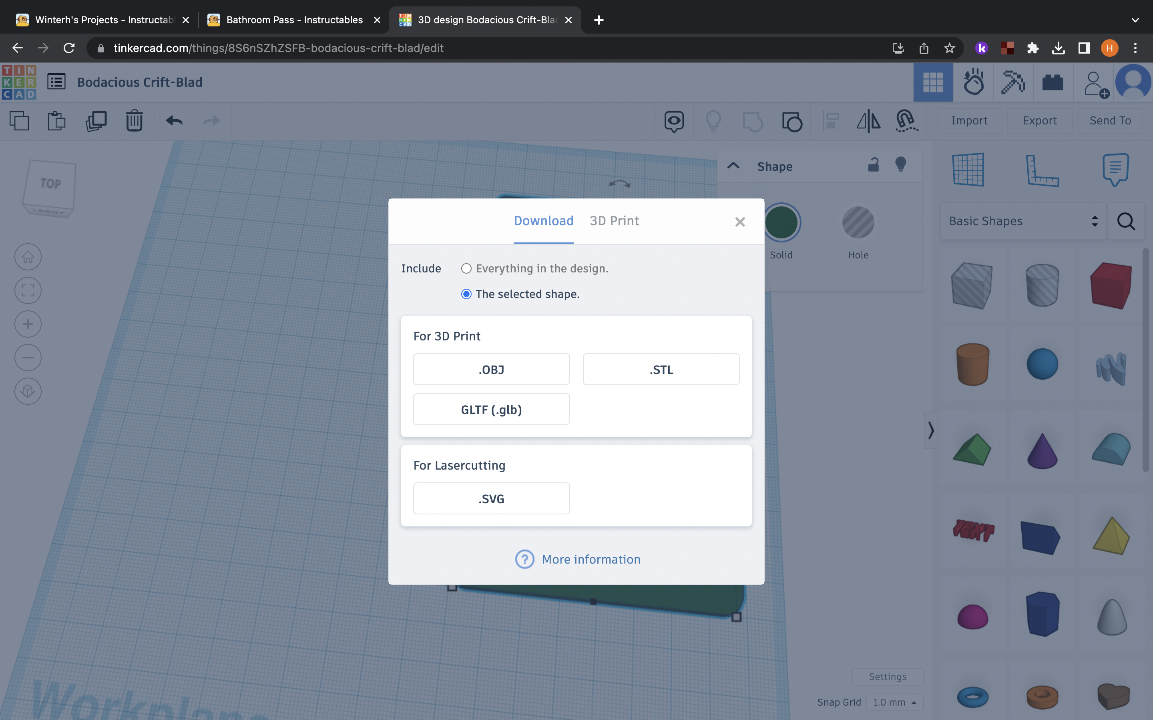Click the Export button

1040,121
